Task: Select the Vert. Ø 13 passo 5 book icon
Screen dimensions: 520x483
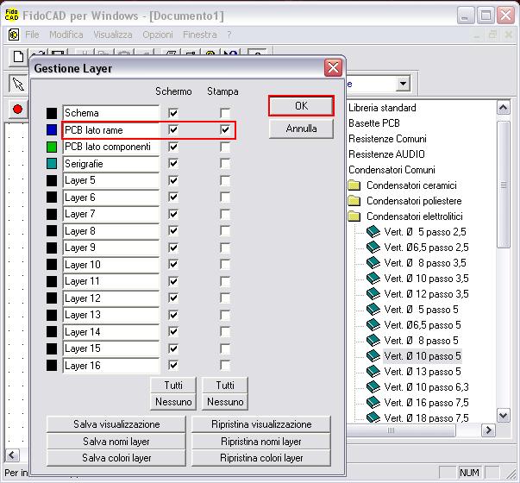Action: (373, 372)
